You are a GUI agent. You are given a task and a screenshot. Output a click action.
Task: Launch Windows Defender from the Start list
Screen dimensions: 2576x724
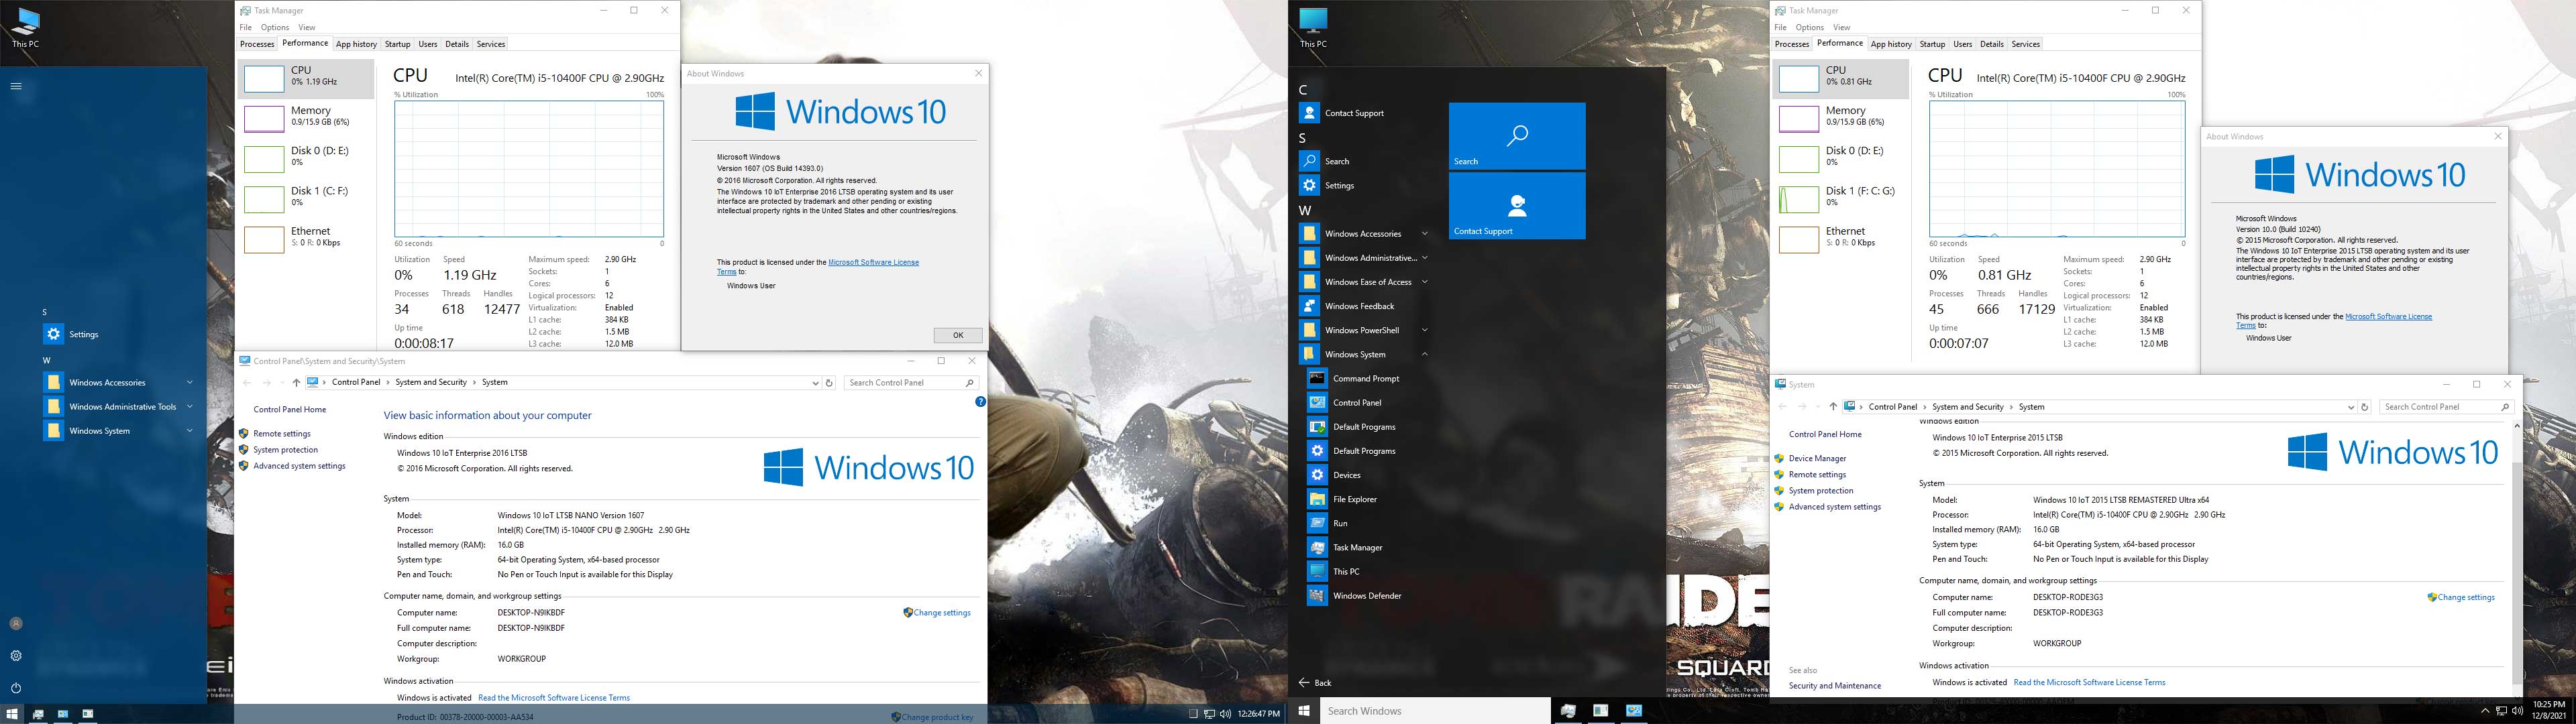[1366, 596]
